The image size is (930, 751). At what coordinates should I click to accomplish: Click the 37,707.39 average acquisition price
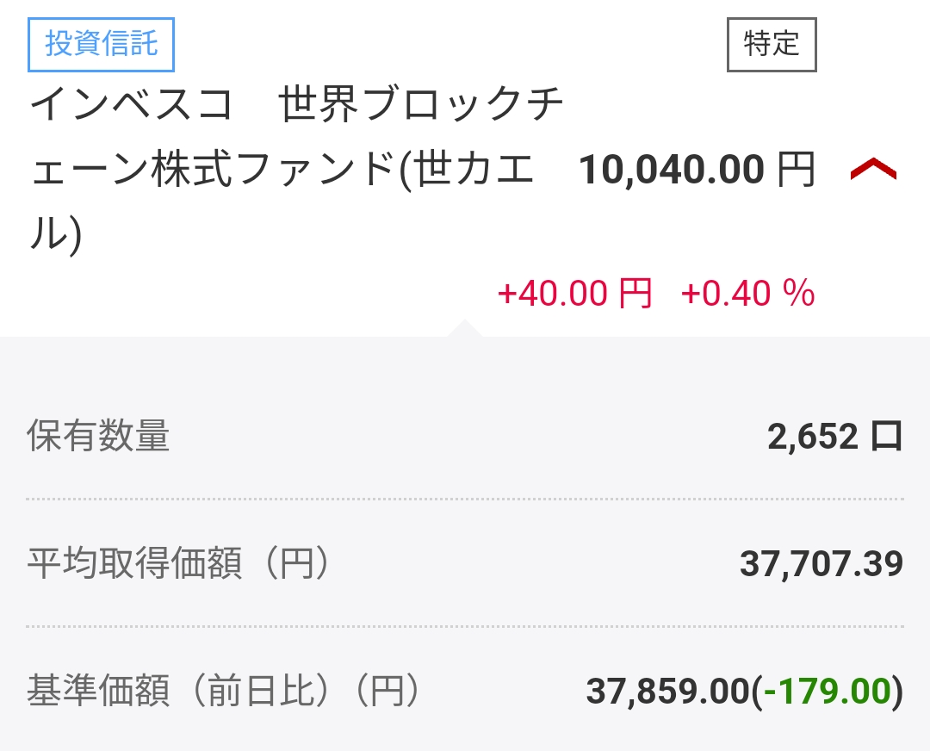point(821,563)
